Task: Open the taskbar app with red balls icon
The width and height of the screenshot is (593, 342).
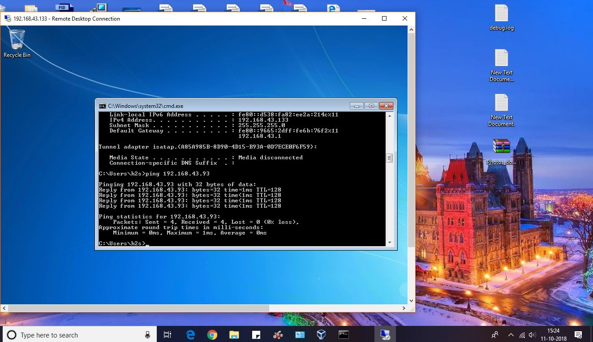Action: click(x=278, y=335)
